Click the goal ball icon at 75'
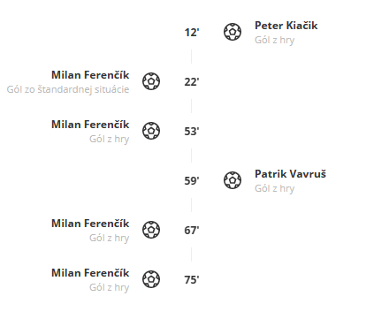Viewport: 389px width, 319px height. click(x=151, y=279)
